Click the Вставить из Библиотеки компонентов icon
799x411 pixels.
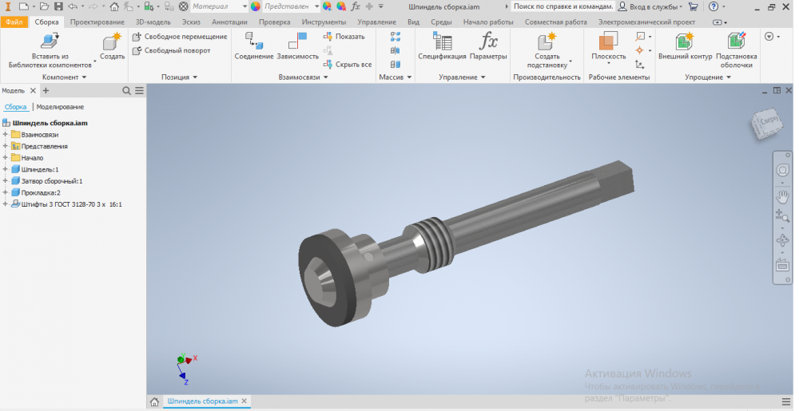(50, 41)
